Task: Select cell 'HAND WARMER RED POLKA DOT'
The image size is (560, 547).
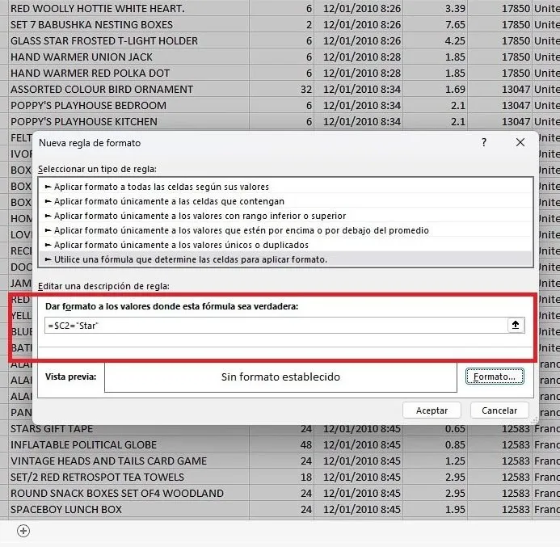Action: pos(128,73)
